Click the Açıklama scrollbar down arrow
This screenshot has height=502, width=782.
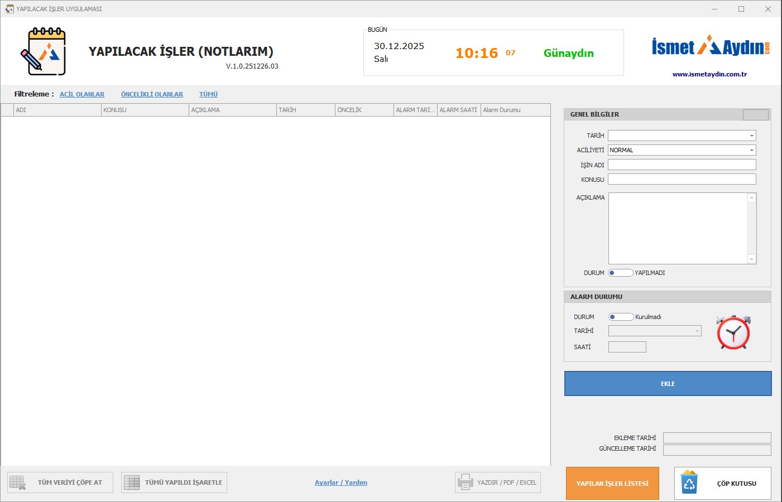(x=751, y=259)
